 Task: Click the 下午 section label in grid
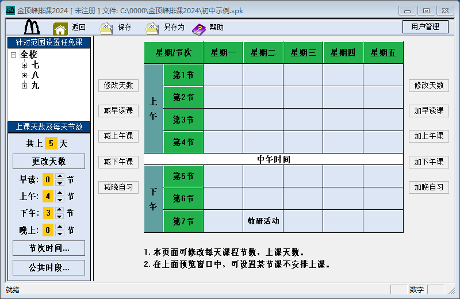tap(154, 199)
